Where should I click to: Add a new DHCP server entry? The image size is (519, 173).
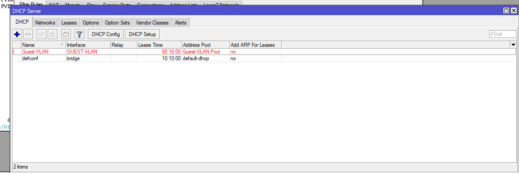(17, 34)
